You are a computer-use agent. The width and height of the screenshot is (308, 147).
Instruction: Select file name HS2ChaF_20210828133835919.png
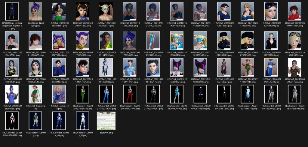click(x=248, y=24)
